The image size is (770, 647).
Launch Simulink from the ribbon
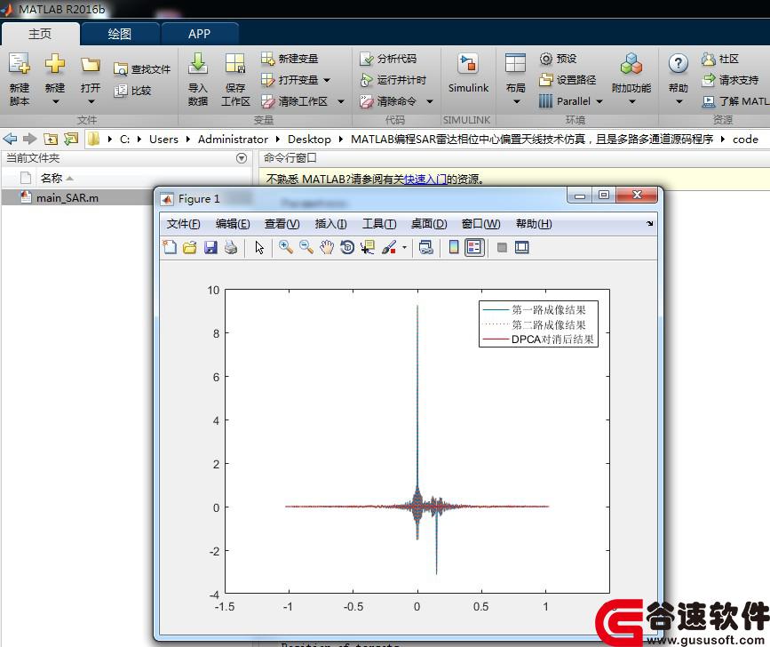tap(468, 74)
